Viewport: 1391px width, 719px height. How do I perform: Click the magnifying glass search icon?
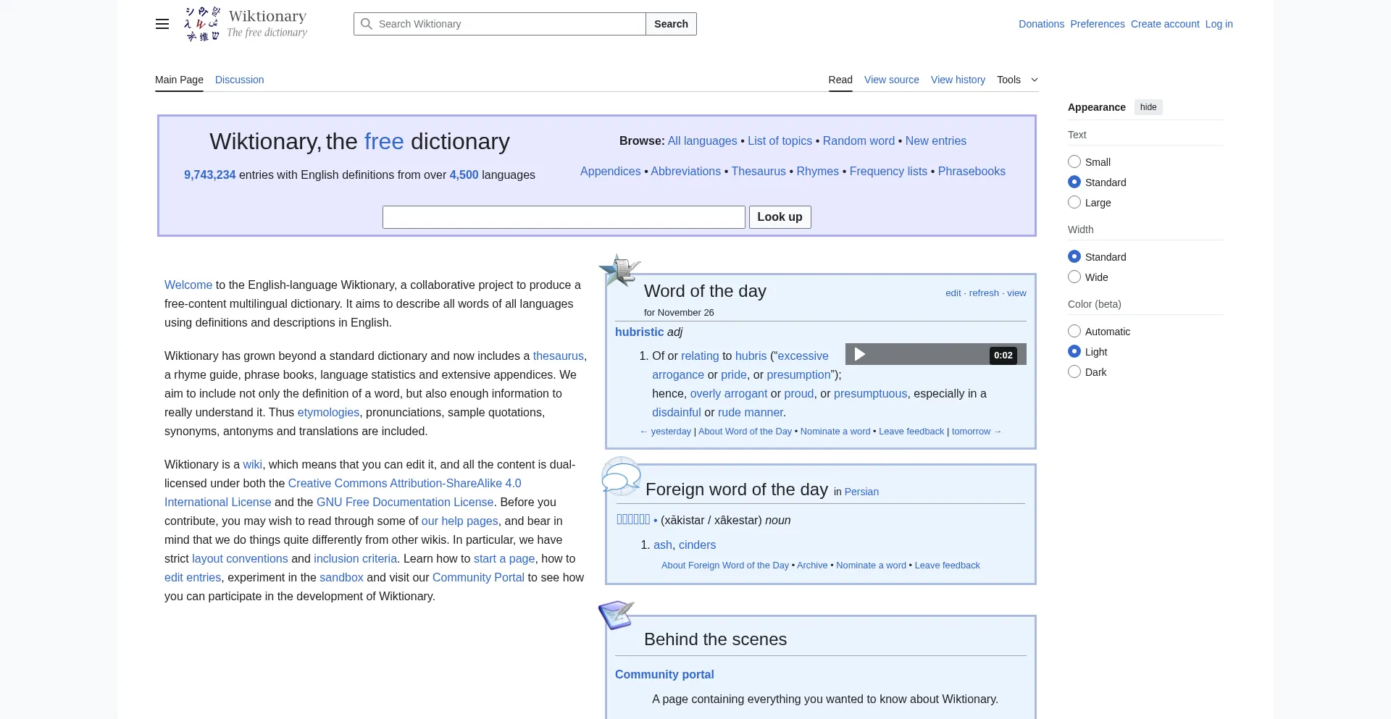pos(367,24)
